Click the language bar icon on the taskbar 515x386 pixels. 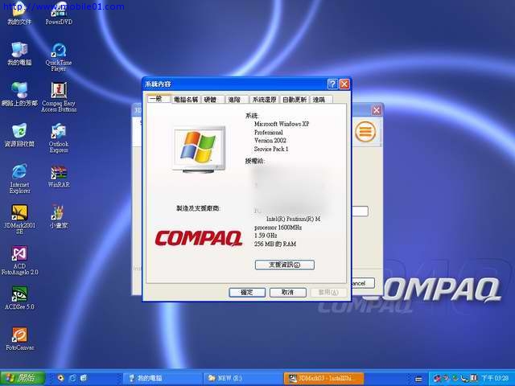click(418, 379)
